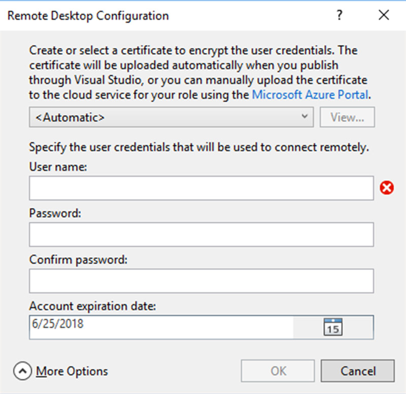Click the More Options text label

(72, 372)
